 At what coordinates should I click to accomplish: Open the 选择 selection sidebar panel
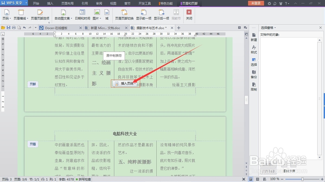(254, 62)
